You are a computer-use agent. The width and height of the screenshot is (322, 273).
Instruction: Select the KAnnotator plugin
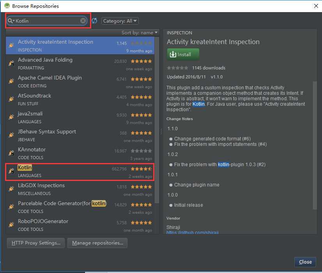[x=80, y=153]
